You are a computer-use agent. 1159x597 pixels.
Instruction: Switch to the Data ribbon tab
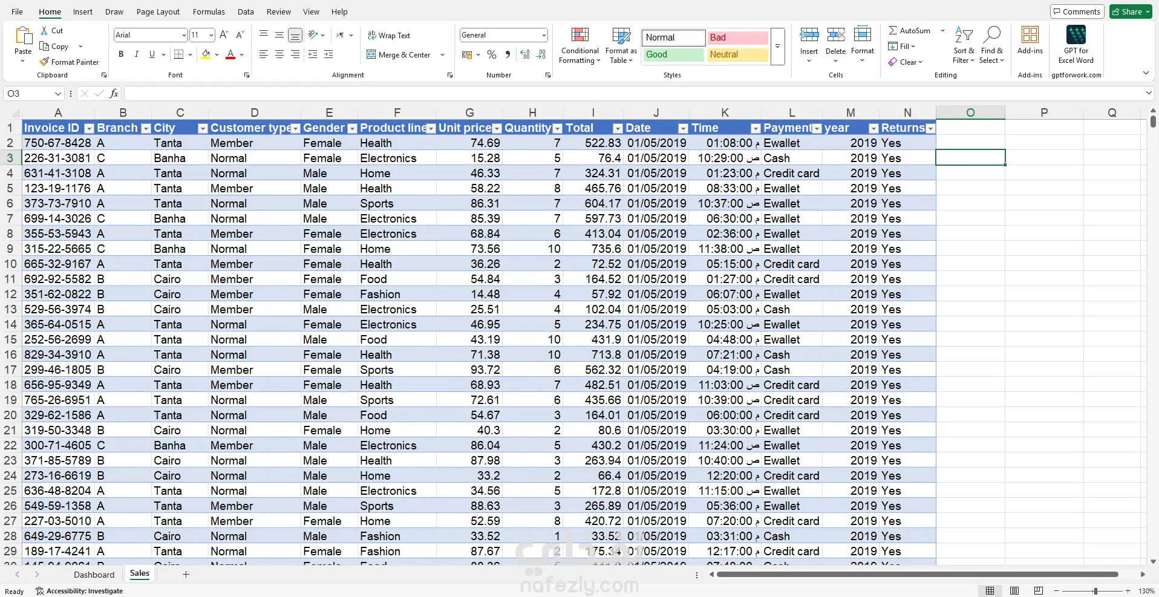246,11
